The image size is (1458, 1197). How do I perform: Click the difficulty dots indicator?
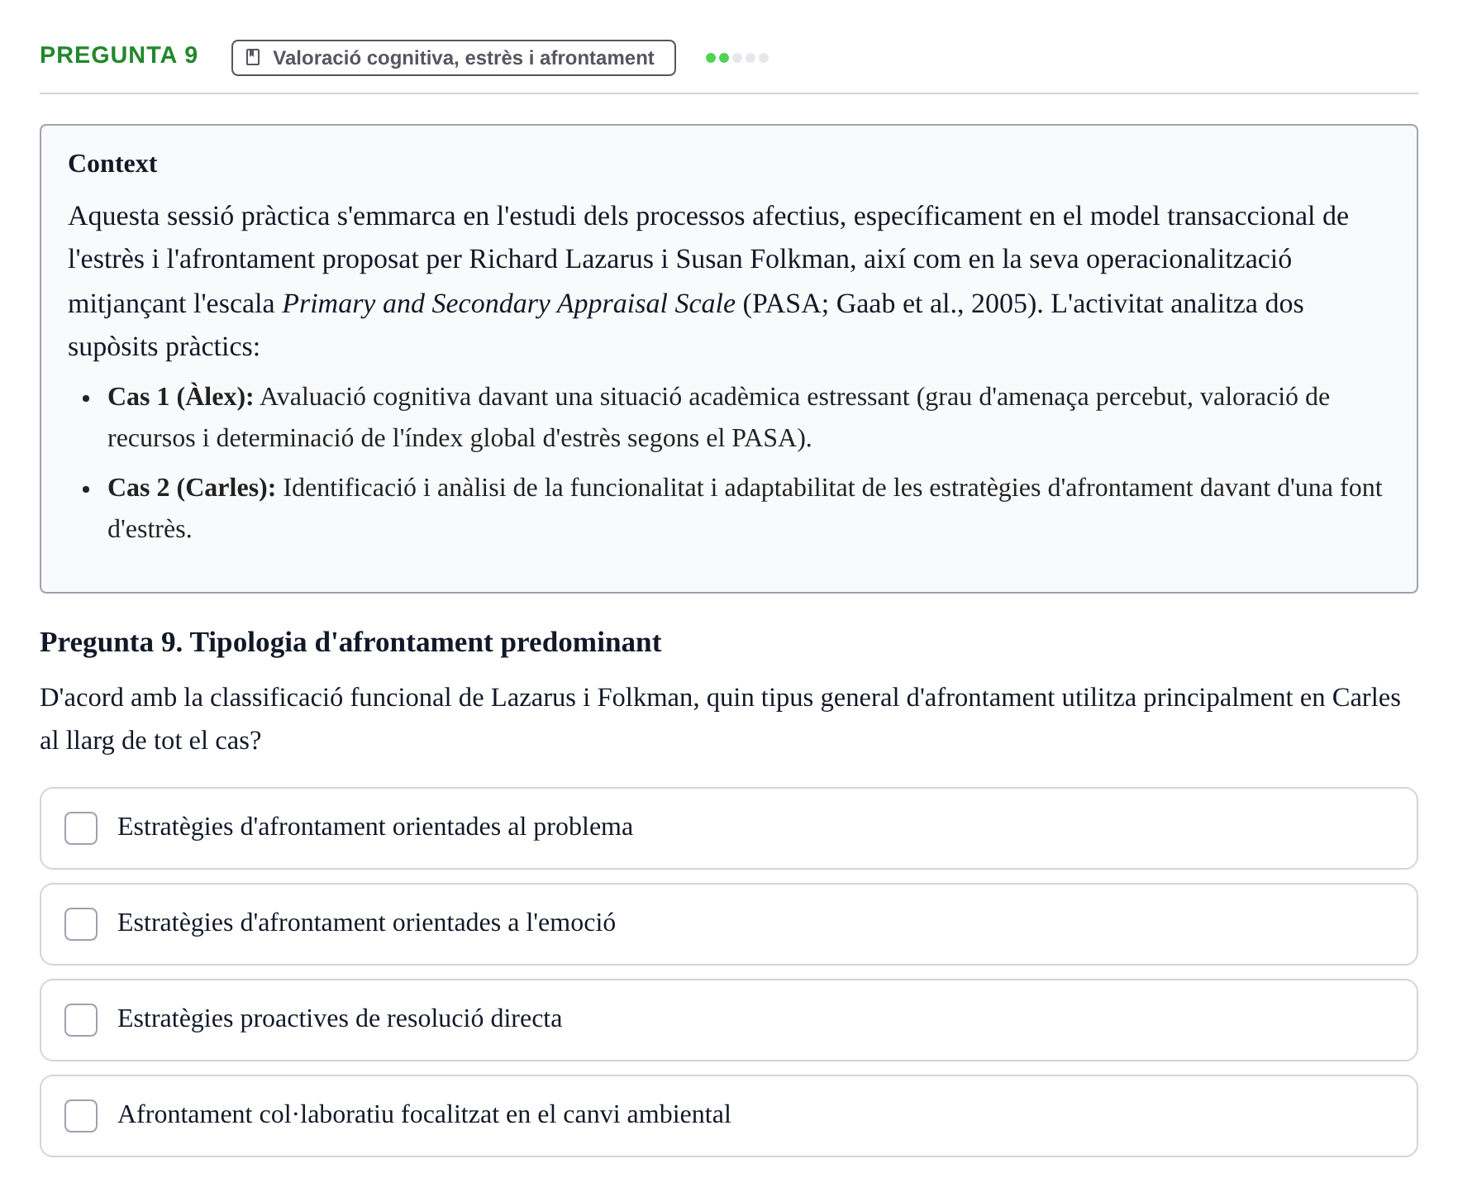pyautogui.click(x=737, y=58)
